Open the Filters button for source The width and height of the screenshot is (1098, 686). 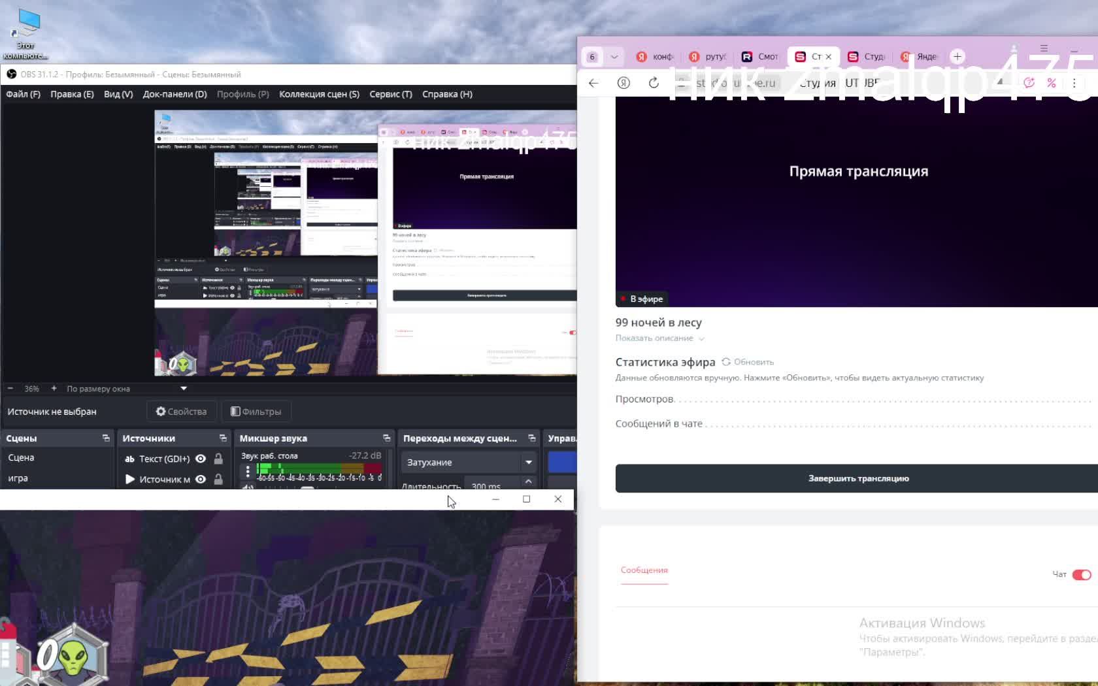[x=256, y=412]
